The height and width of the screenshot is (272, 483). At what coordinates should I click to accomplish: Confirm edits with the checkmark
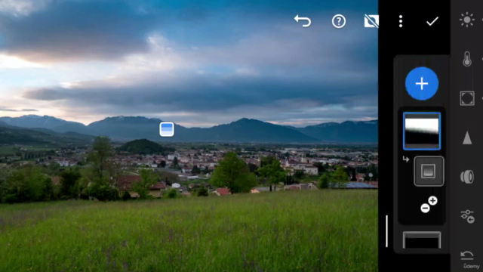pos(432,21)
